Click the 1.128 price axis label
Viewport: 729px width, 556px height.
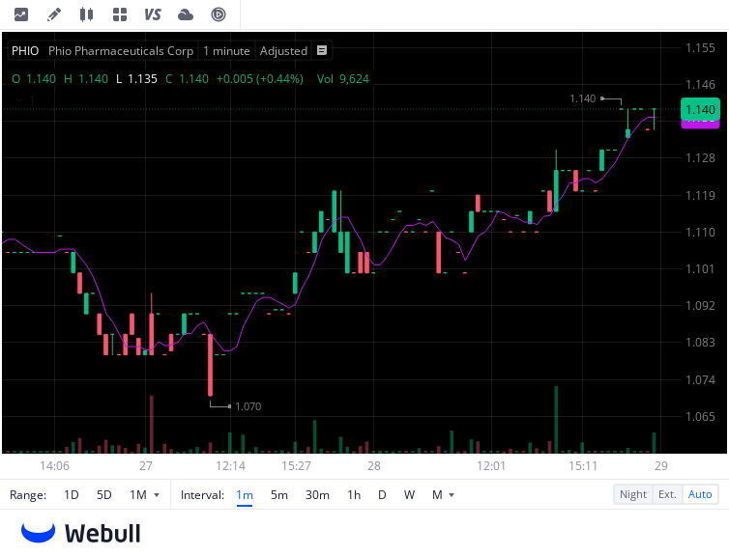coord(700,157)
